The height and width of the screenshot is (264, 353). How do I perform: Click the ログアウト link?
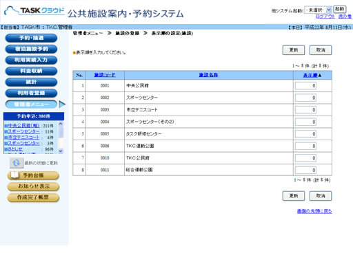(325, 16)
